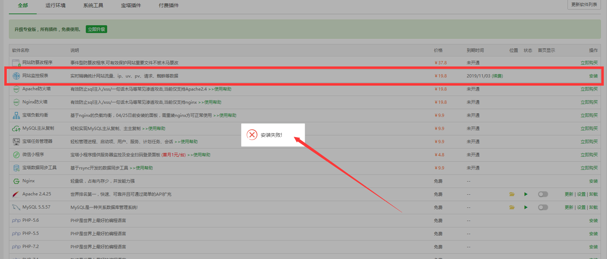Open the Apache 2.4.25 folder location

coord(512,194)
